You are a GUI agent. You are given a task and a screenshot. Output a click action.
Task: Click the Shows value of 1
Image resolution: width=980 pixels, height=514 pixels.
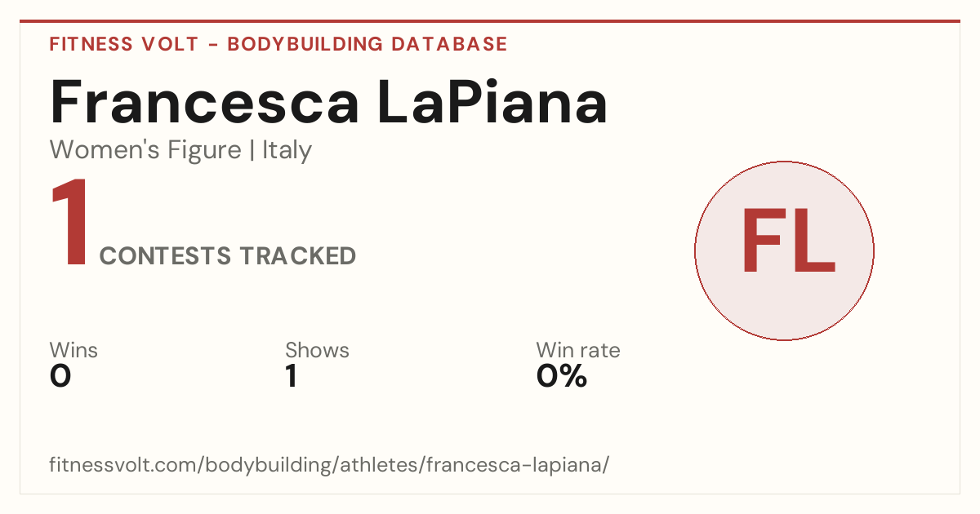click(291, 376)
